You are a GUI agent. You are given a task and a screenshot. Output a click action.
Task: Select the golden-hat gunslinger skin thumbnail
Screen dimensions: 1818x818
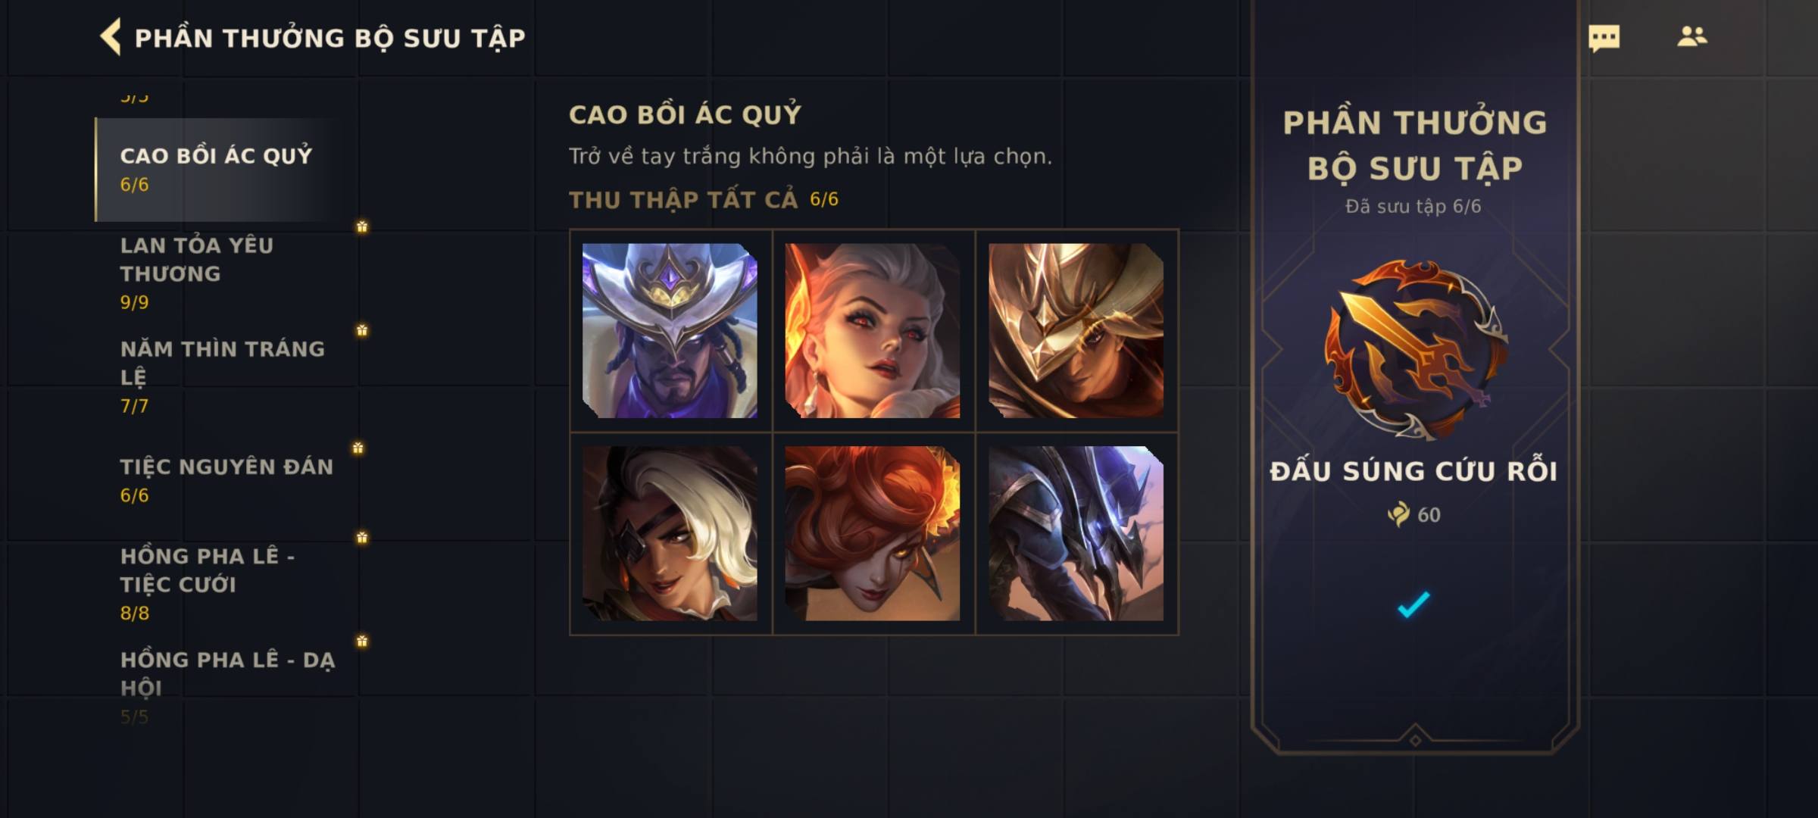[x=1076, y=330]
